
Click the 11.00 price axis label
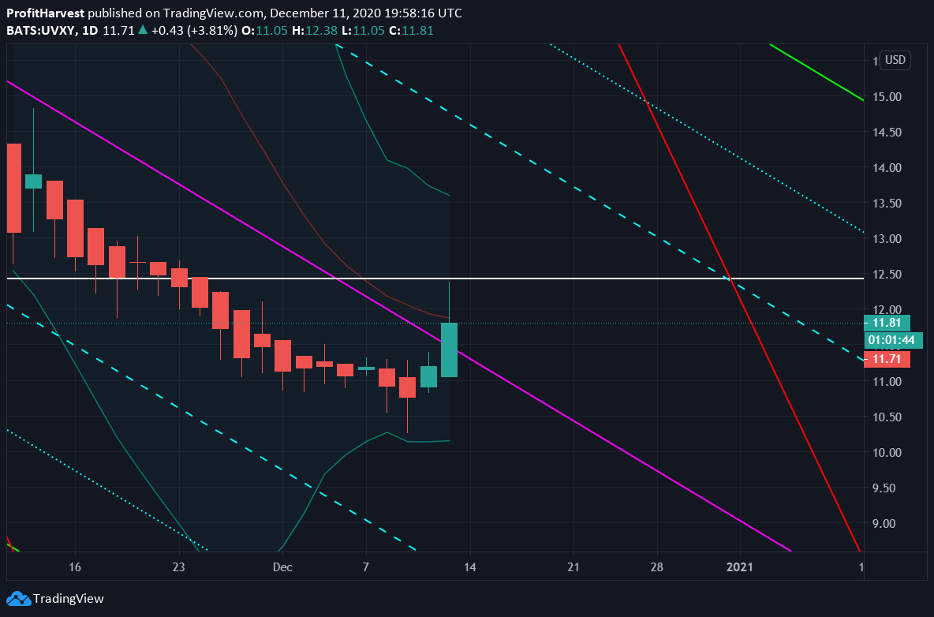coord(887,381)
